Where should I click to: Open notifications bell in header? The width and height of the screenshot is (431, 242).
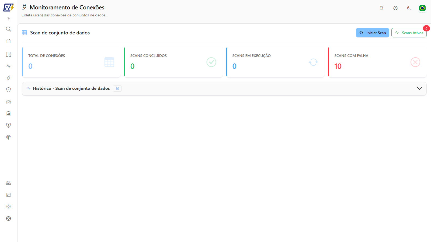(x=381, y=8)
